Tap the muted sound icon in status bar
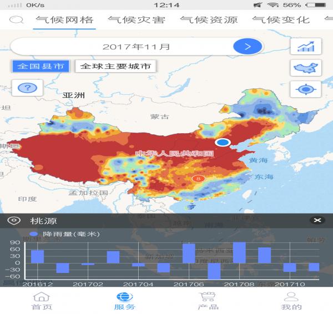Viewport: 333px width, 314px height. click(x=258, y=4)
